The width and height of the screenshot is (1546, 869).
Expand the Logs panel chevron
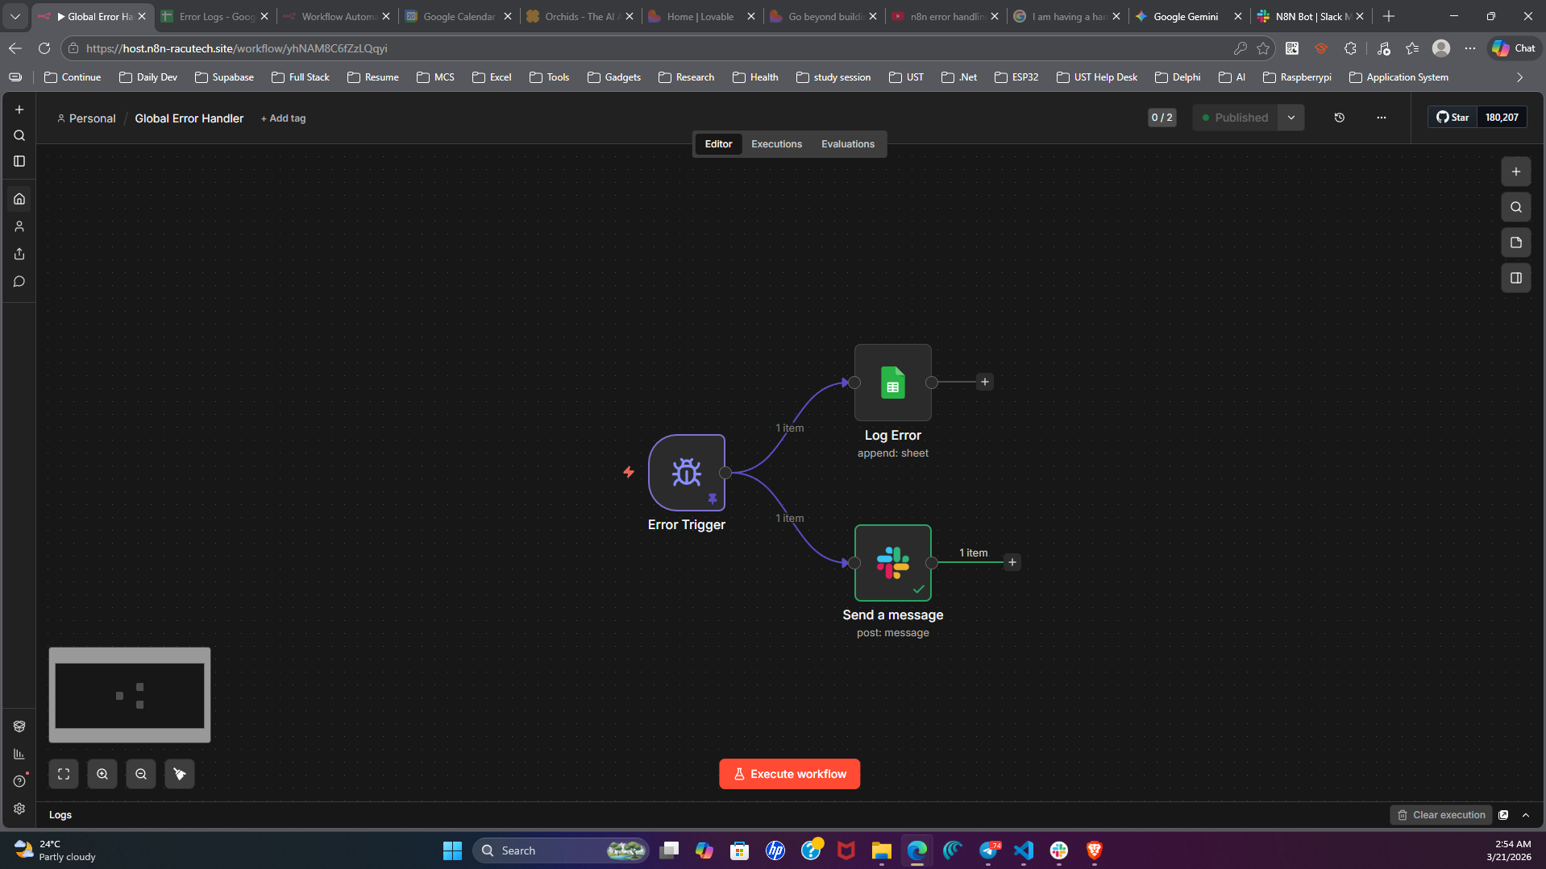[1526, 815]
